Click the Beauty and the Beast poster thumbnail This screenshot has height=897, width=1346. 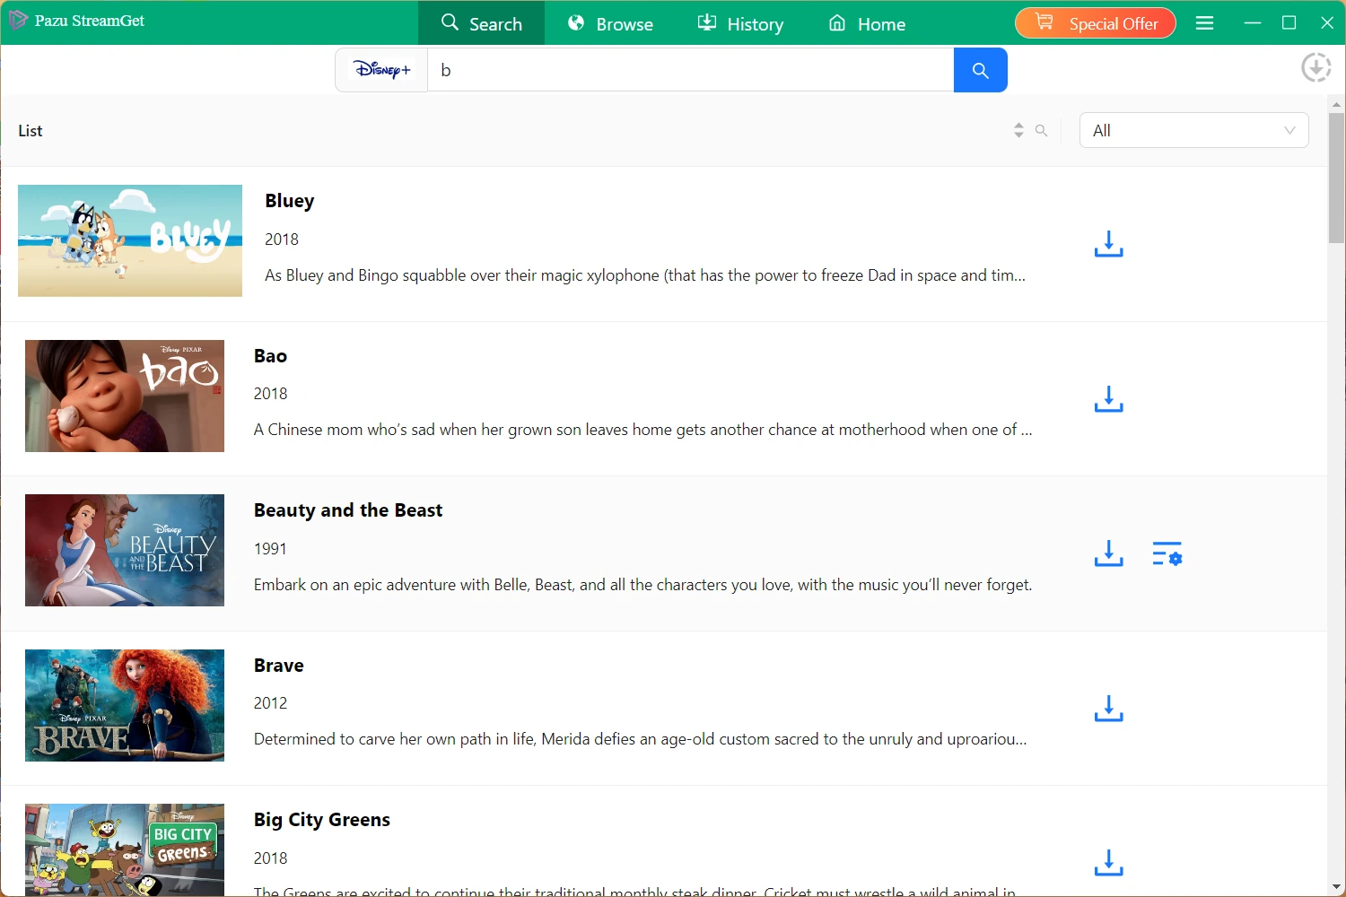pyautogui.click(x=125, y=550)
